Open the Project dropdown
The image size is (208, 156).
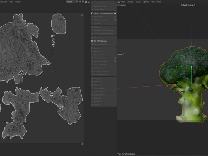[x=72, y=2]
